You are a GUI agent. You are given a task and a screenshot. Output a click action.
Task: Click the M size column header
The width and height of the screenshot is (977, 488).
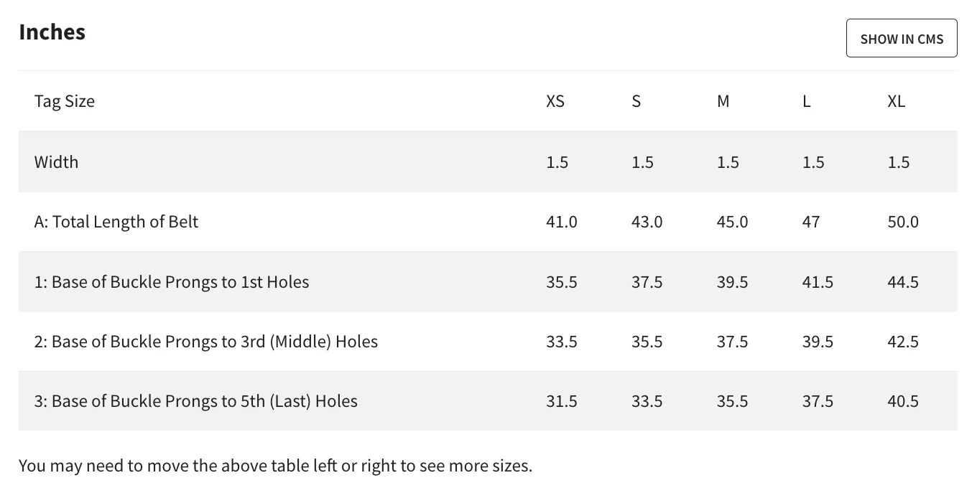tap(723, 101)
